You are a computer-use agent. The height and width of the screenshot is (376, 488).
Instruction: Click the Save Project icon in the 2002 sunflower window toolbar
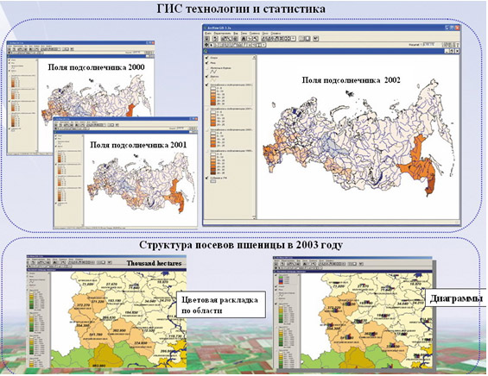pos(207,39)
